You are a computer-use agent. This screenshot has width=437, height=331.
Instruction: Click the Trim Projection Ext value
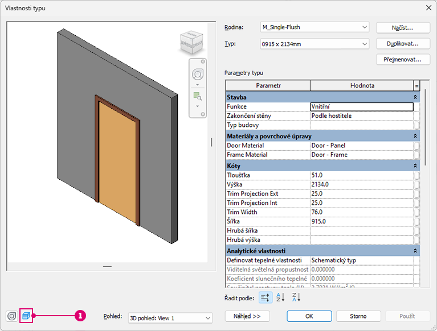click(x=362, y=193)
